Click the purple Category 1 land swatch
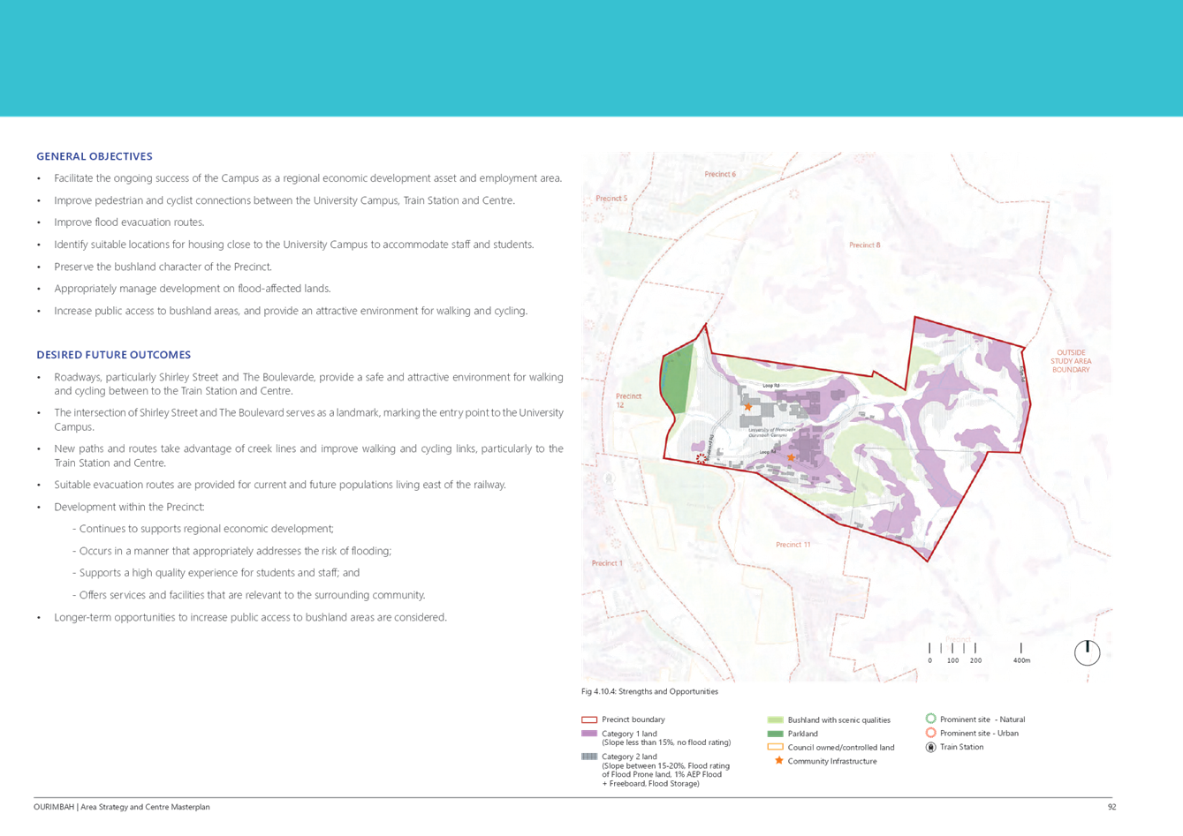 click(589, 734)
